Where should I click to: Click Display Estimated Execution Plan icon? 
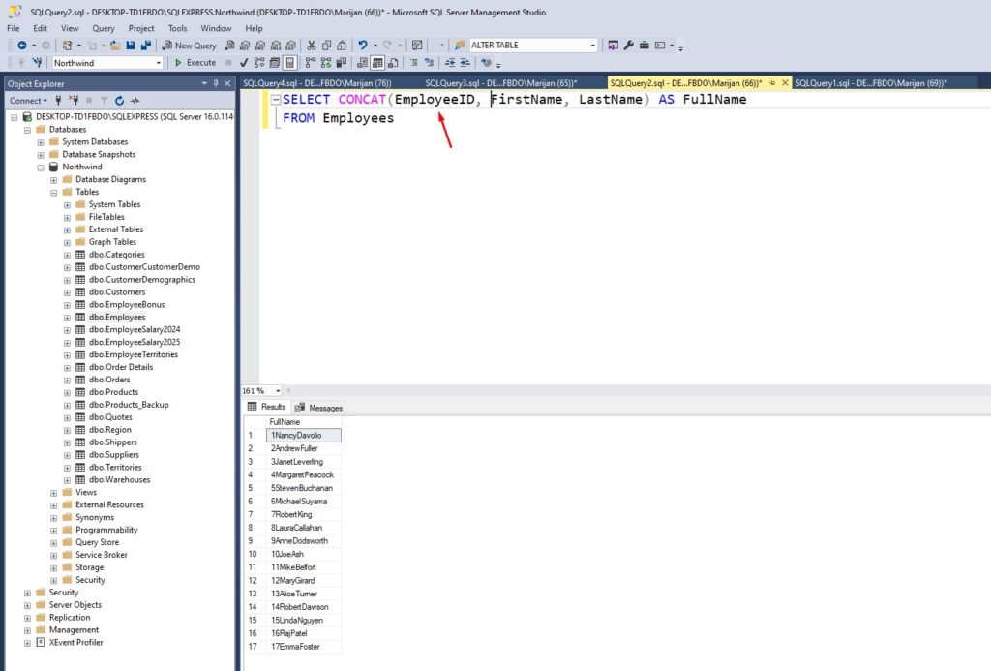click(259, 63)
